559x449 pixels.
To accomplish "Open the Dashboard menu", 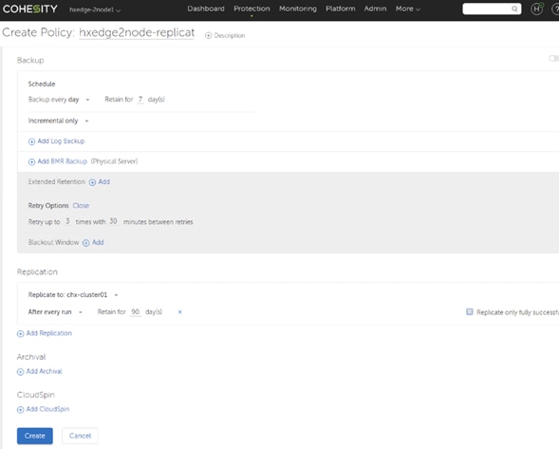I will [x=206, y=9].
